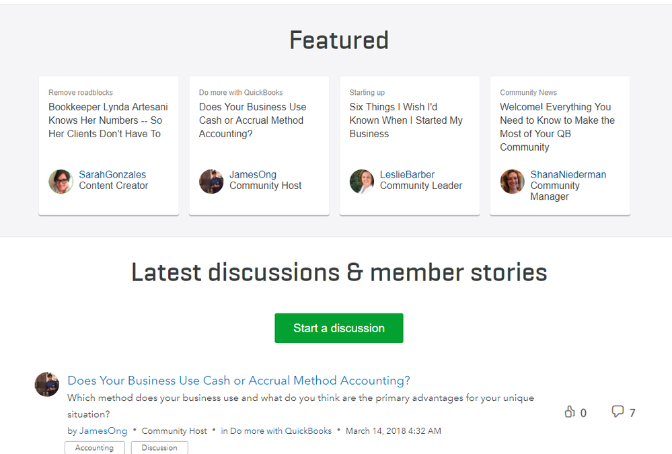Screen dimensions: 672x454
Task: Open JamesOng's avatar in Featured card
Action: point(211,182)
